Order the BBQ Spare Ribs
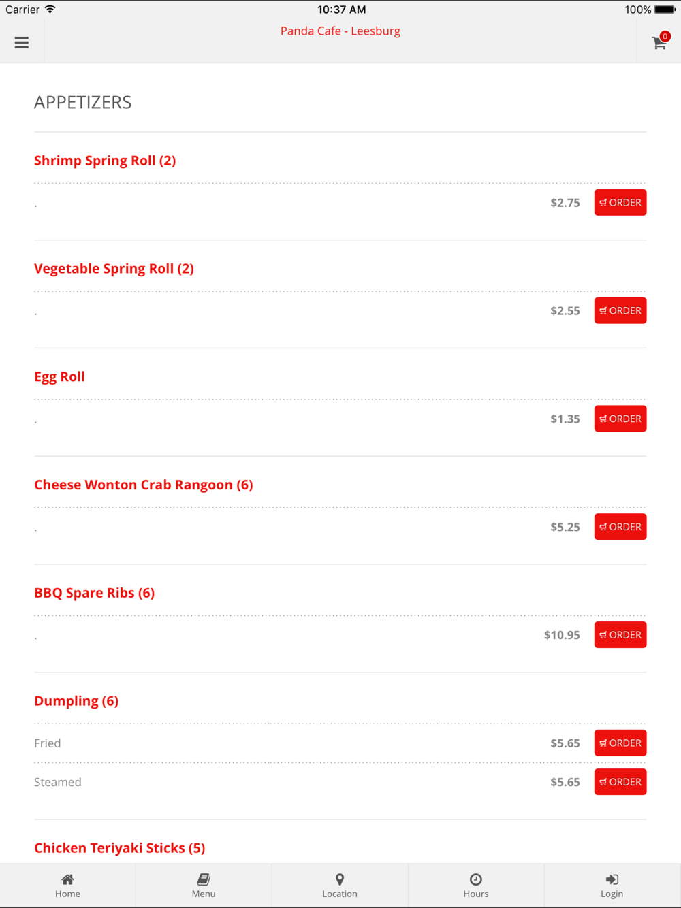 click(620, 635)
